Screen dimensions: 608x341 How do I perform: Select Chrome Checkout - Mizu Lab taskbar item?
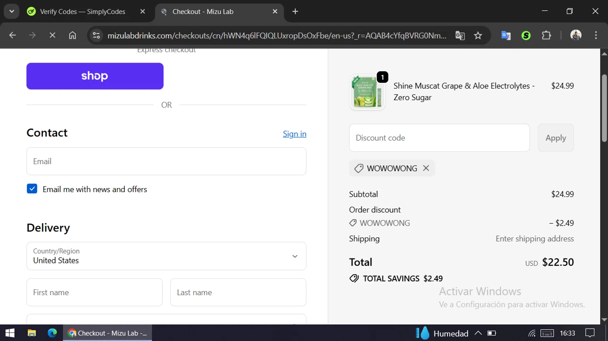click(107, 333)
